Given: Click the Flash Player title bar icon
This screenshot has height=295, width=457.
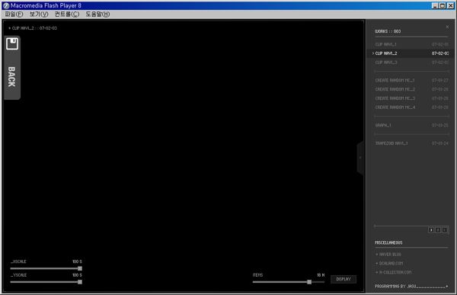Looking at the screenshot, I should pos(6,5).
